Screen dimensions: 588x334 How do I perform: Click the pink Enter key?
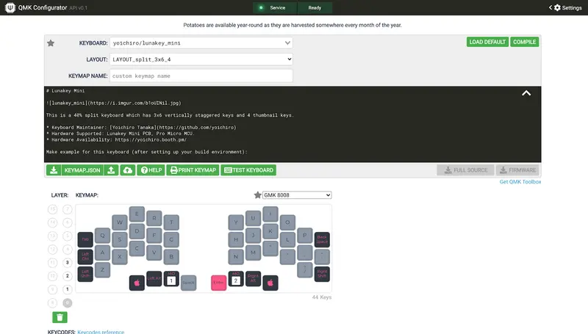[218, 283]
